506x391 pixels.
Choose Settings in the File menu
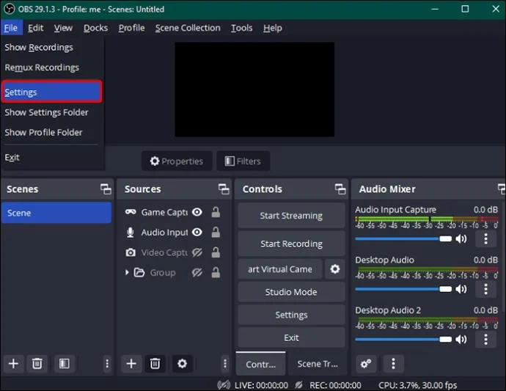coord(51,92)
